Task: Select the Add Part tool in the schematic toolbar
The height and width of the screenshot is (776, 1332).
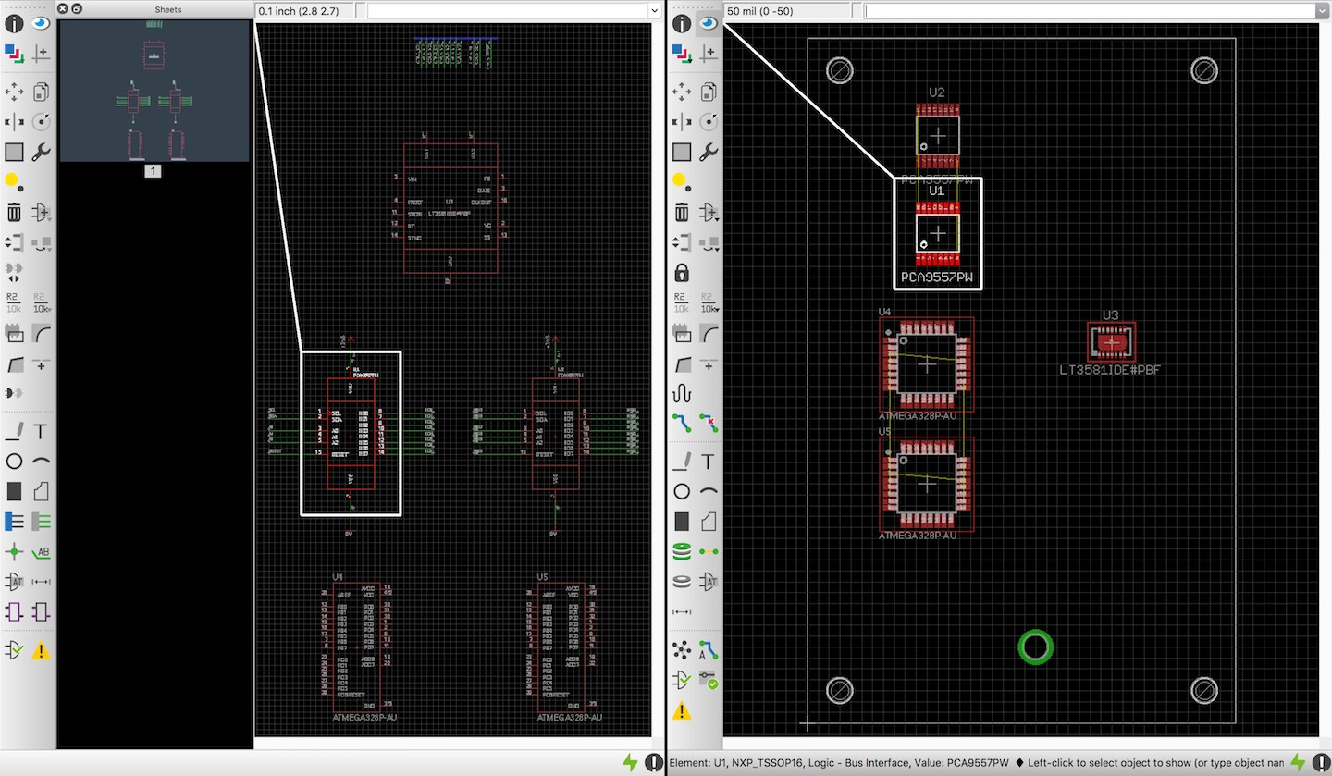Action: [x=41, y=213]
